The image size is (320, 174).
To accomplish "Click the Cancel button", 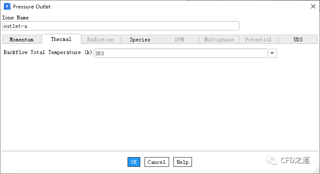I will pyautogui.click(x=156, y=162).
